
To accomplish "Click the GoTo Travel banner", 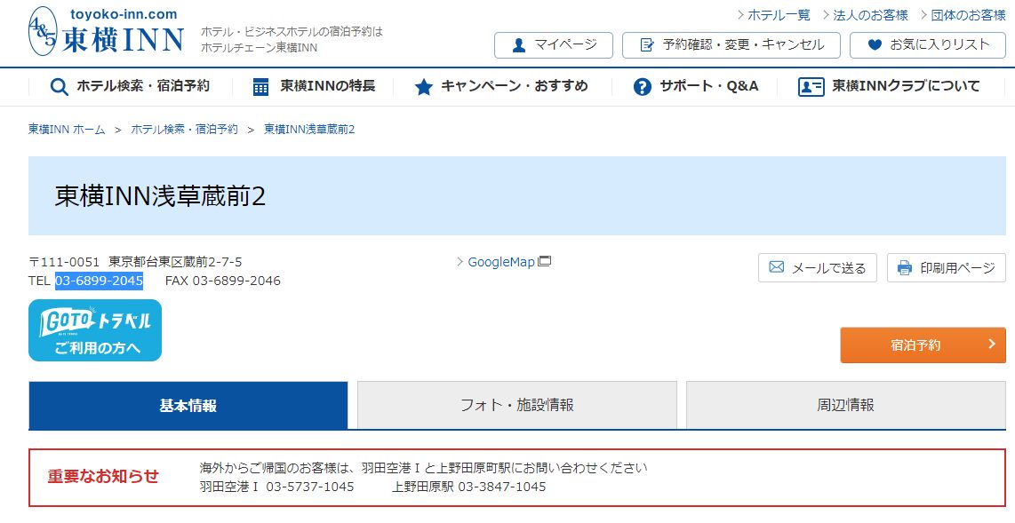I will pos(95,330).
